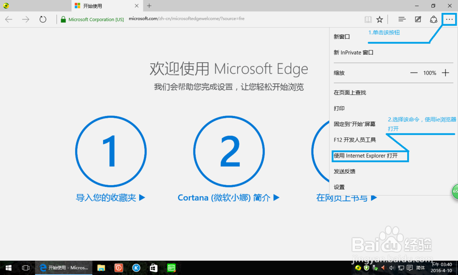This screenshot has width=458, height=275.
Task: Open F12 开发人员工具
Action: [x=355, y=140]
